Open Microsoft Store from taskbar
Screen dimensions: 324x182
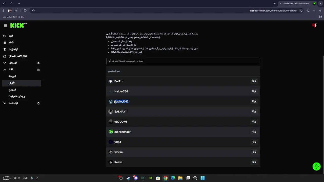click(x=158, y=178)
